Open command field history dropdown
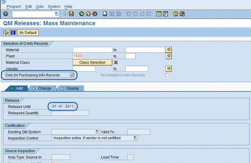 (x=56, y=14)
